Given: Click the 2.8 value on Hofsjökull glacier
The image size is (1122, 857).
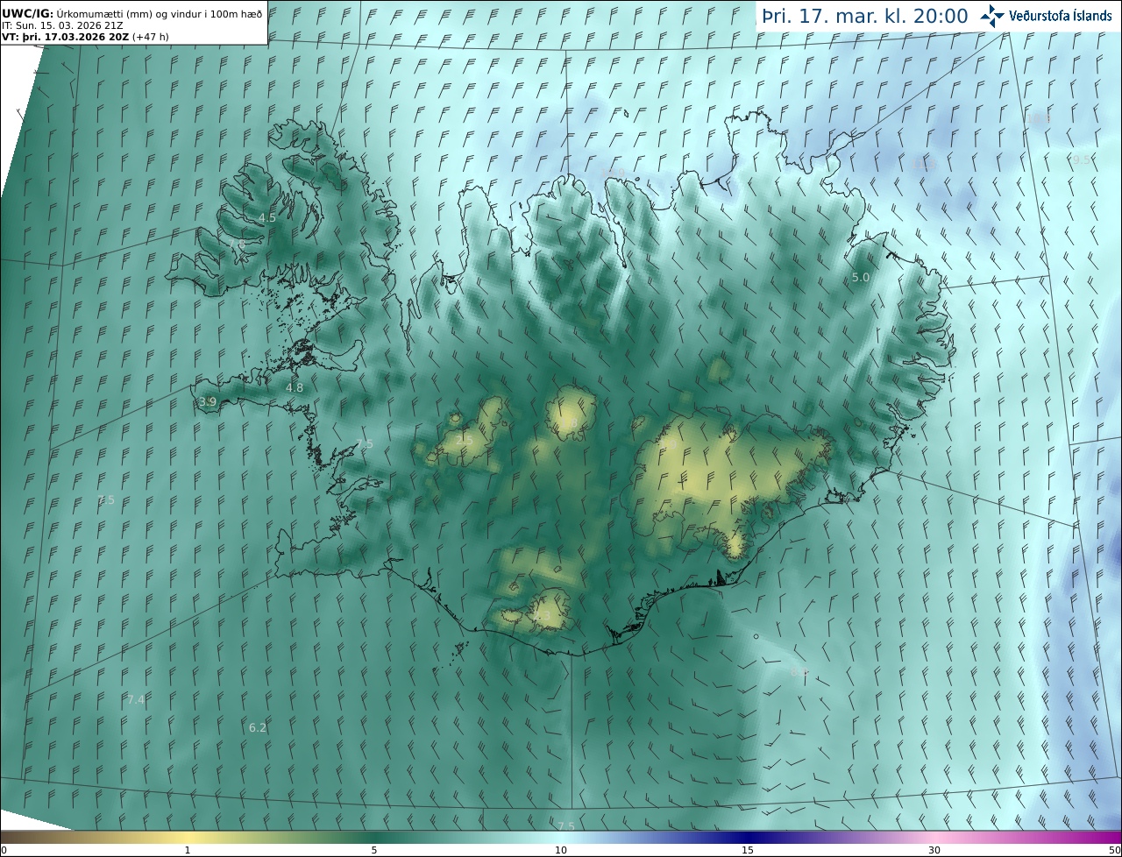Looking at the screenshot, I should (570, 424).
